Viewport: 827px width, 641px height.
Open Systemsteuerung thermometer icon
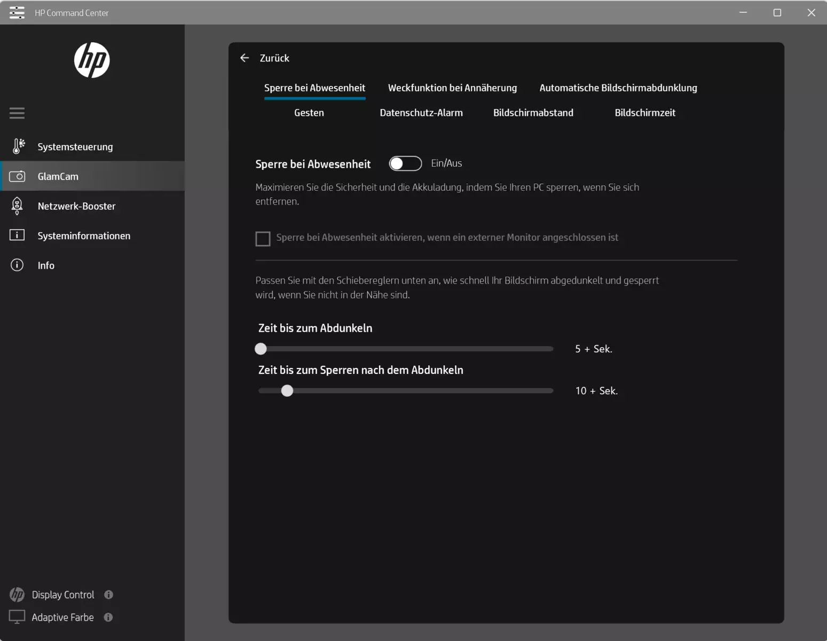[x=18, y=146]
